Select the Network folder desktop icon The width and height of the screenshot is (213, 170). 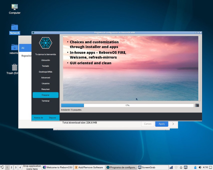(14, 27)
